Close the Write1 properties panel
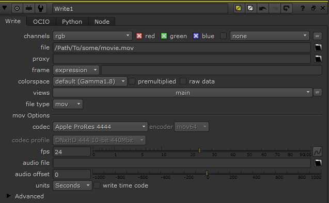Screen dimensions: 329x203 [x=323, y=8]
